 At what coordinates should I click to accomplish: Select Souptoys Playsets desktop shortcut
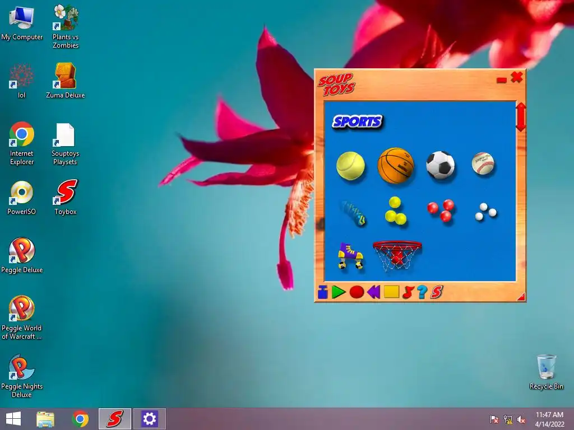(x=65, y=144)
